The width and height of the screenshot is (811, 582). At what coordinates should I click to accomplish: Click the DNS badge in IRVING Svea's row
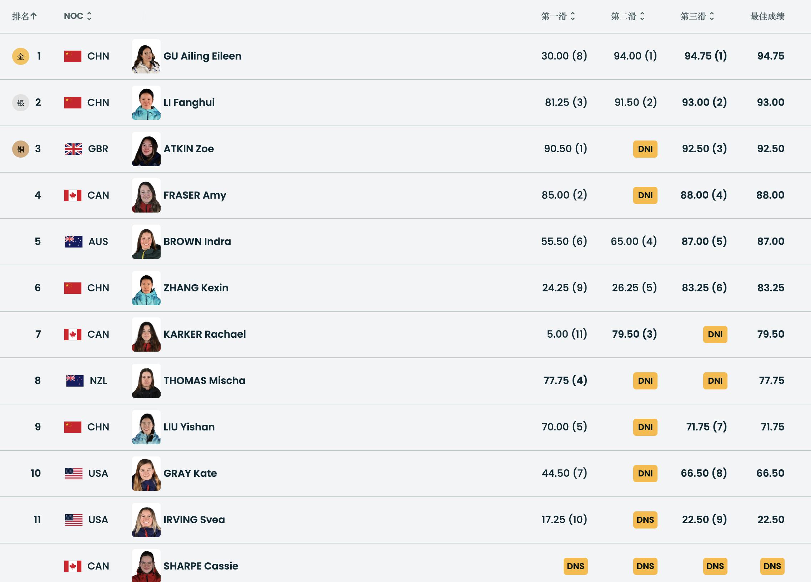645,520
